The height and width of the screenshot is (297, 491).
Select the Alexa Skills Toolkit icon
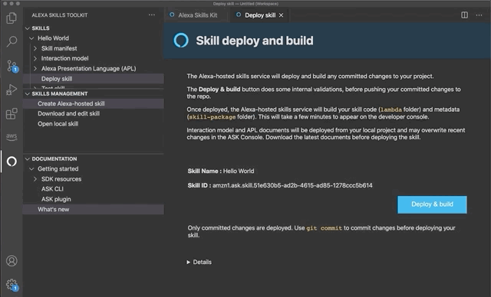pos(12,162)
